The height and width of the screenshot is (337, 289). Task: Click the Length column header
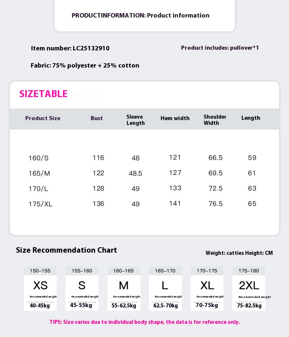click(x=251, y=118)
